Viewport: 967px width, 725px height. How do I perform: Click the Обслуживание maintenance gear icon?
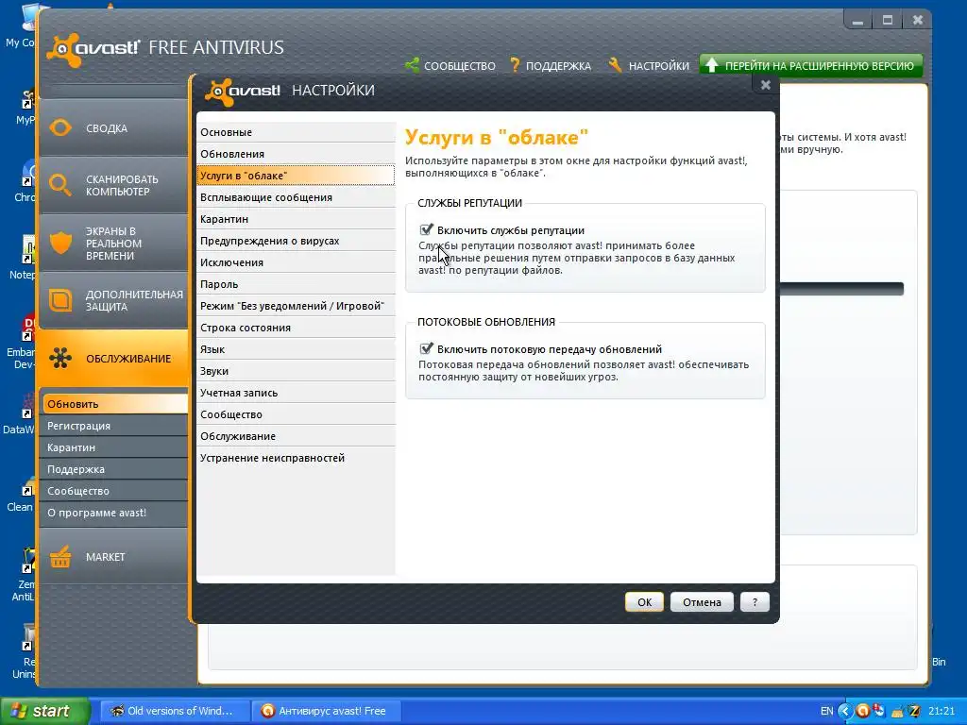coord(60,358)
